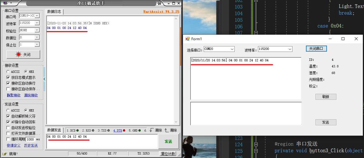Click the 50/400 status field
364x158 pixels.
(82, 154)
